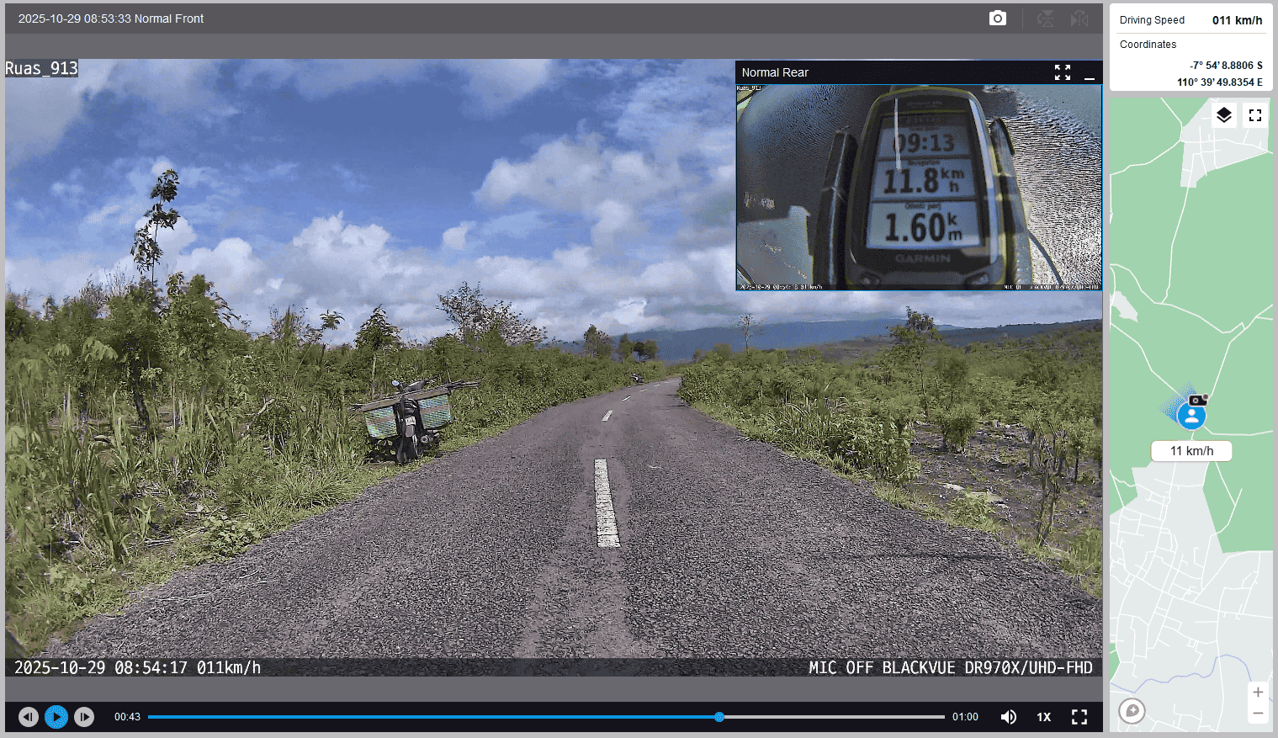
Task: Expand the Normal Rear view to fullscreen
Action: click(x=1063, y=73)
